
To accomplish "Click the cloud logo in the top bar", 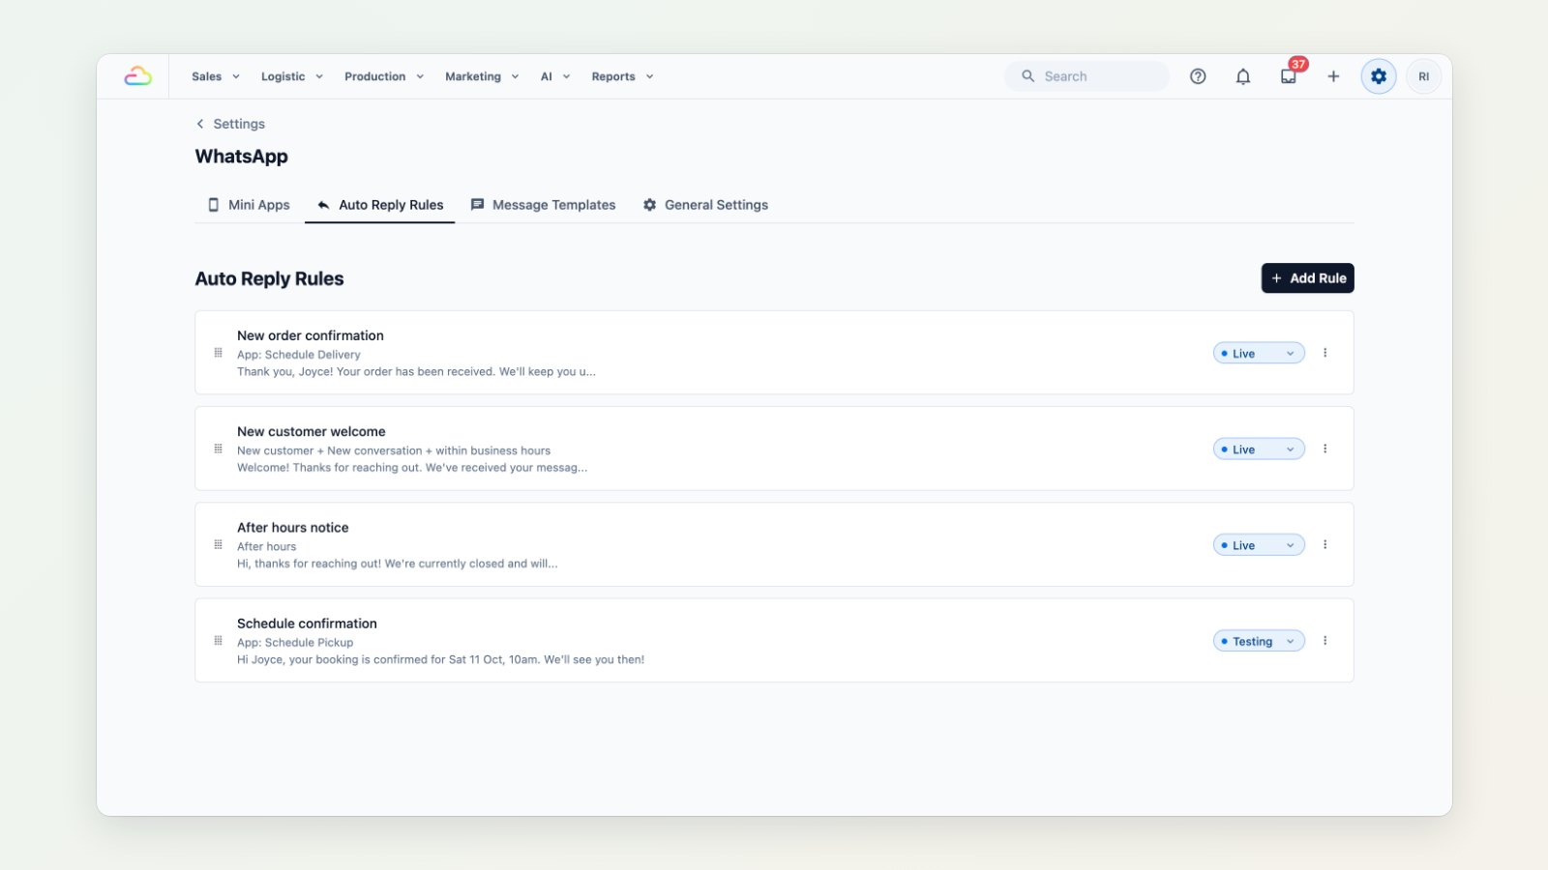I will click(x=137, y=76).
